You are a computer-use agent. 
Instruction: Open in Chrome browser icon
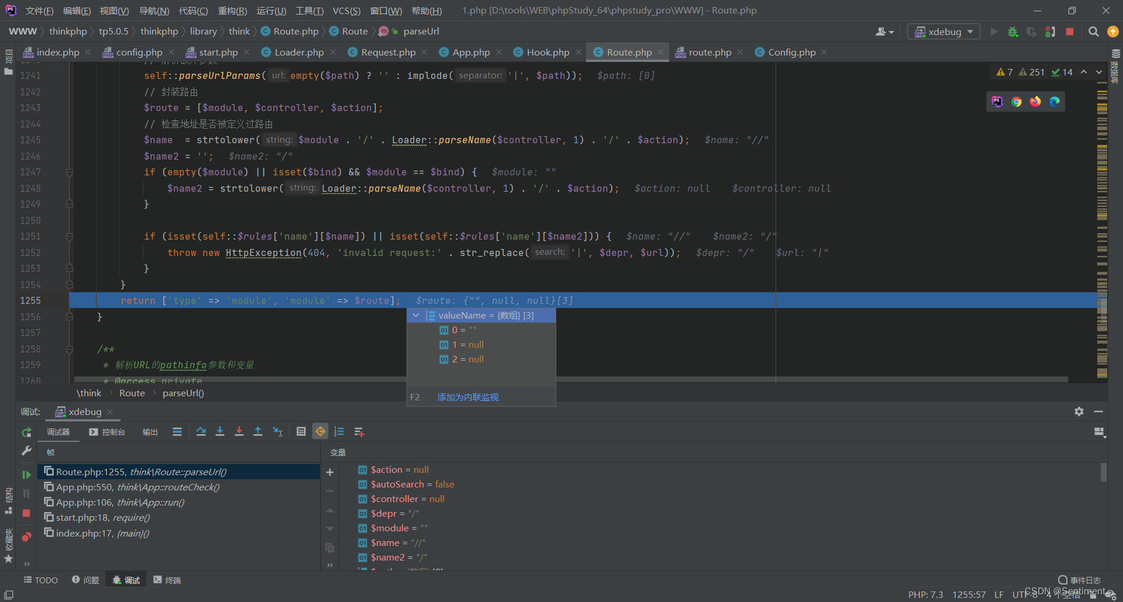click(x=1017, y=102)
